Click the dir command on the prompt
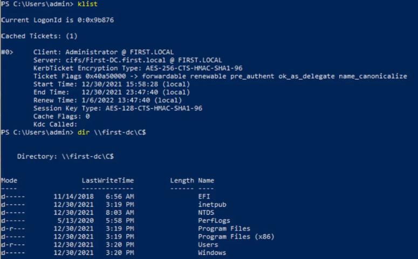 (x=84, y=132)
